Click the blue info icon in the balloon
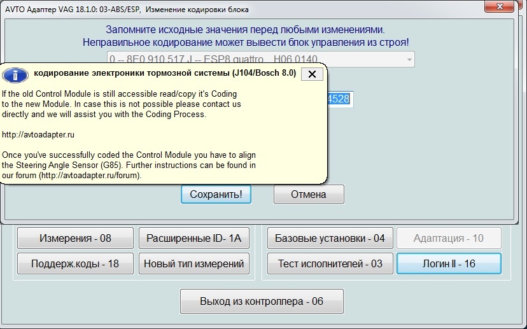The width and height of the screenshot is (527, 329). coord(15,74)
